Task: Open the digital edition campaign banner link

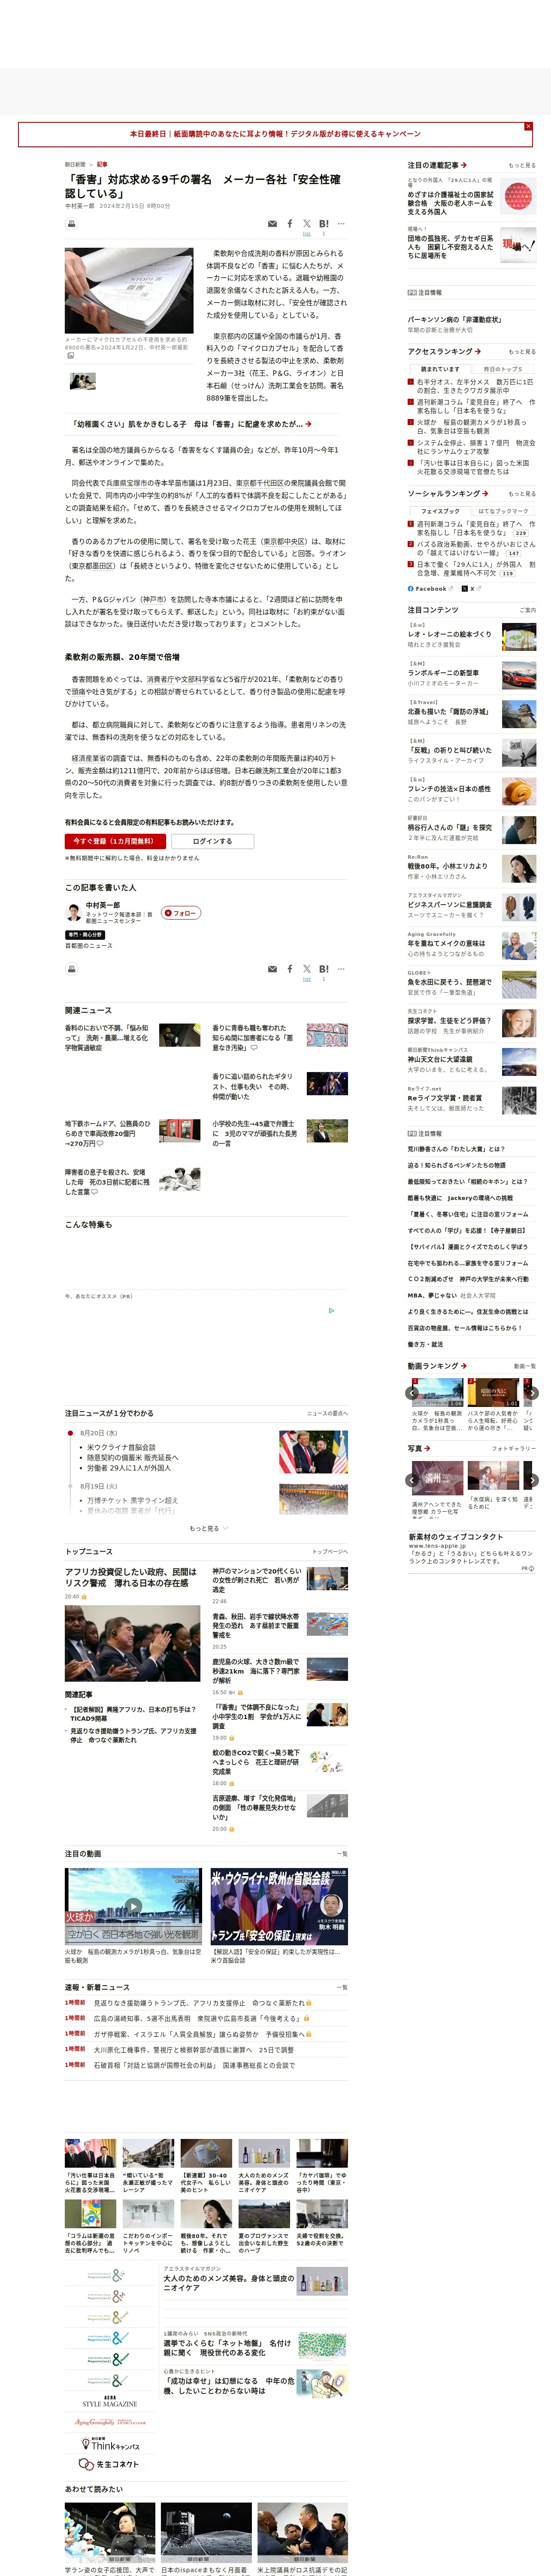Action: pyautogui.click(x=275, y=134)
